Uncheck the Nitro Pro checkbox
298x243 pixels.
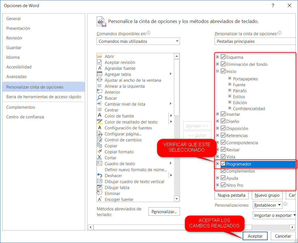pyautogui.click(x=223, y=185)
